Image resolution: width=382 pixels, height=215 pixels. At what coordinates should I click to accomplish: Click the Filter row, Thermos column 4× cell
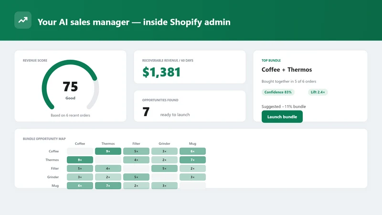(108, 169)
